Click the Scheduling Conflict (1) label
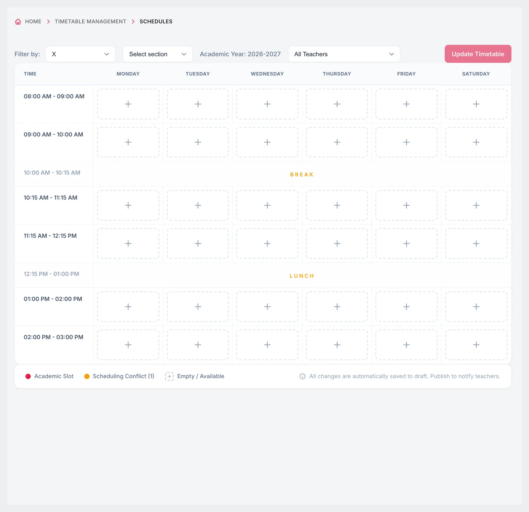Viewport: 529px width, 512px height. (x=124, y=376)
